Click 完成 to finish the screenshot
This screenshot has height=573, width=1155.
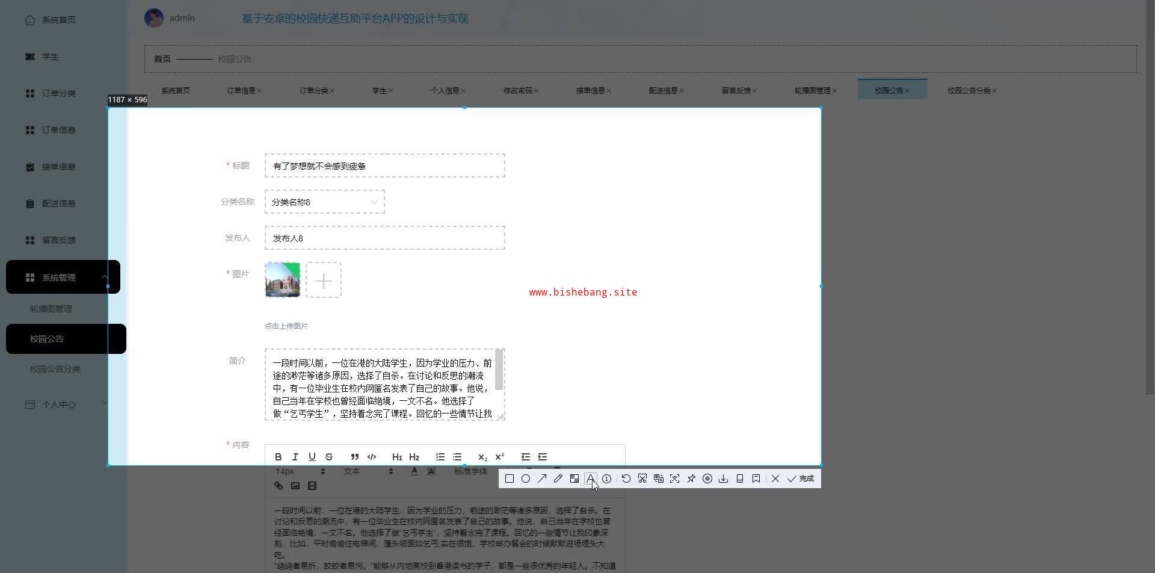801,479
